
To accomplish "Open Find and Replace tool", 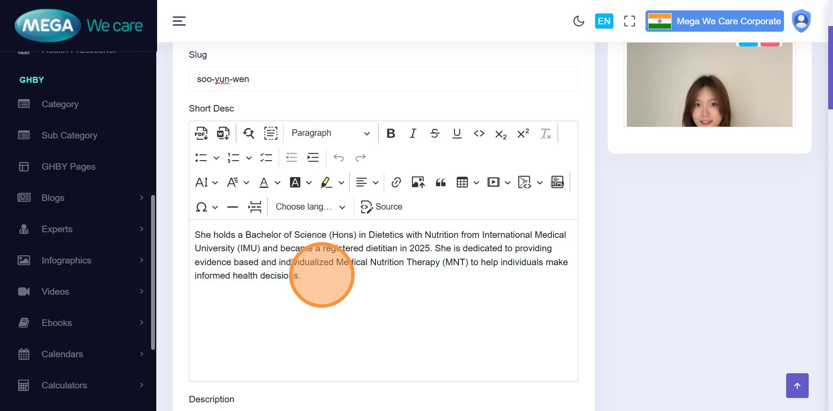I will 249,133.
